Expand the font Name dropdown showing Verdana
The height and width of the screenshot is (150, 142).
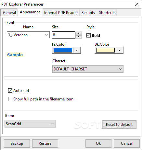(28, 35)
